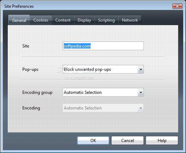Open Help for site preferences

(162, 141)
